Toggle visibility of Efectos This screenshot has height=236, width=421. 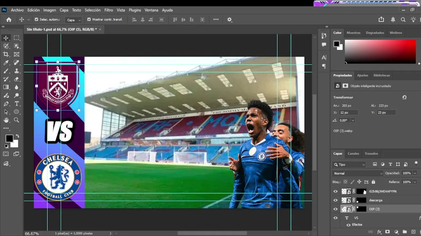pos(349,225)
